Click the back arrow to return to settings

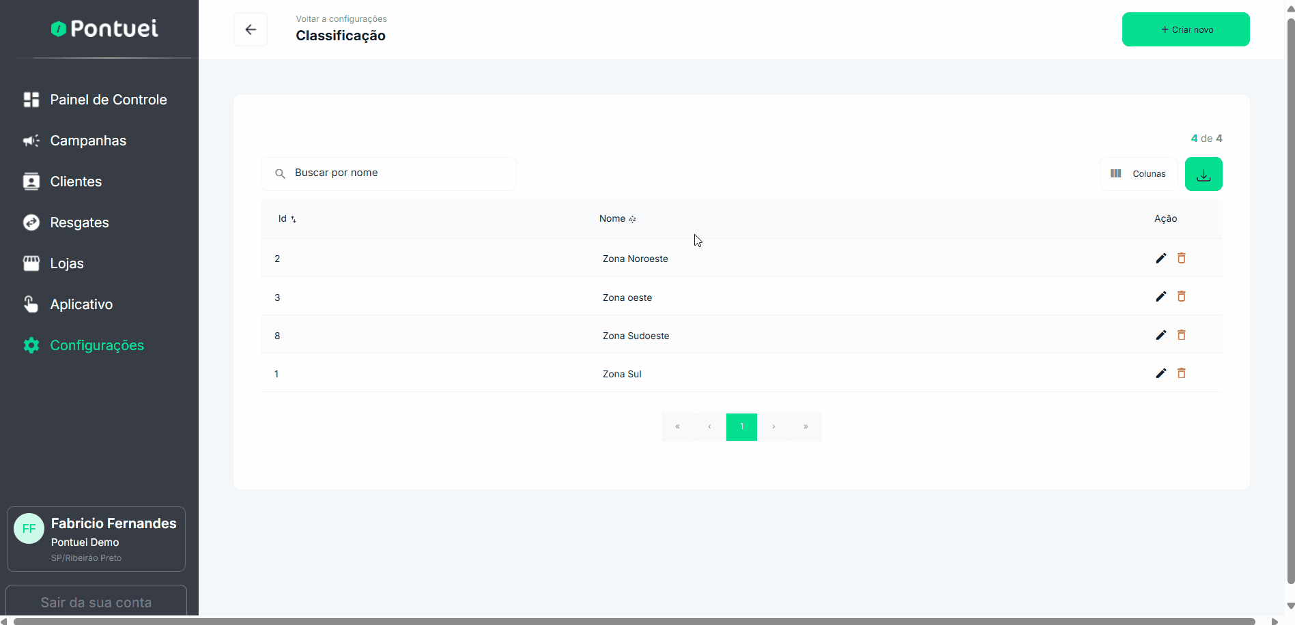[251, 29]
